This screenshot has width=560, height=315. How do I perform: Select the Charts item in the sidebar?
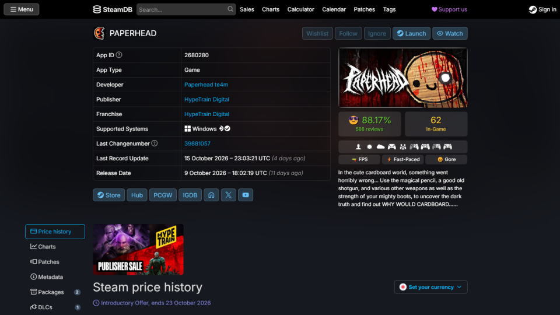(x=55, y=247)
